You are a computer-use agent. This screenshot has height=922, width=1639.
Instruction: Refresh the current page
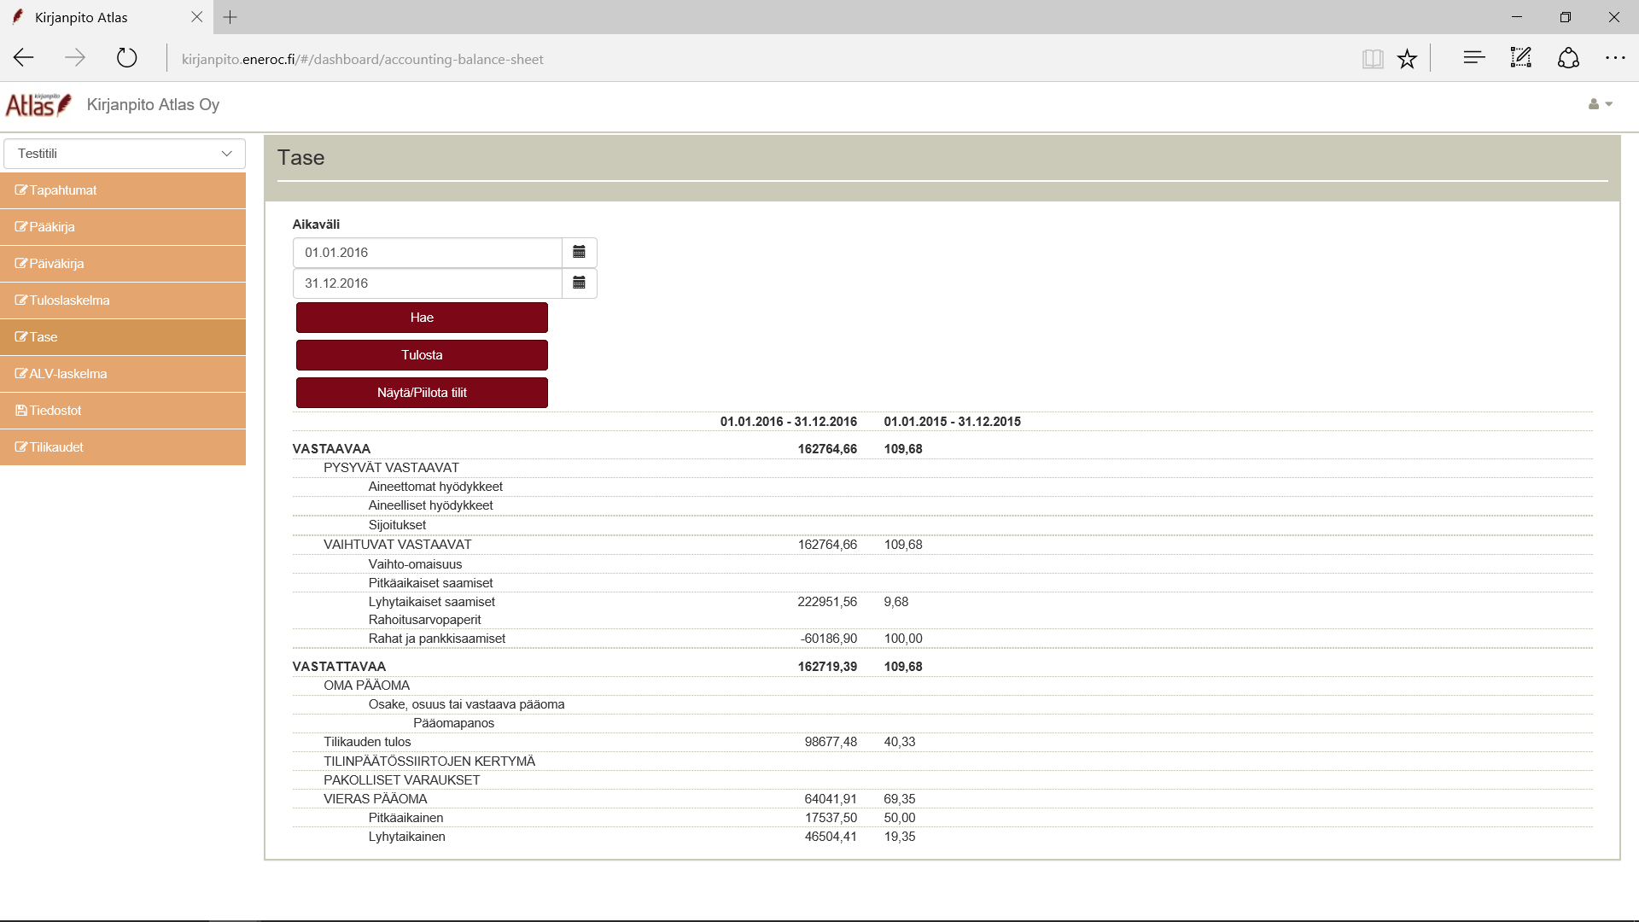point(126,58)
